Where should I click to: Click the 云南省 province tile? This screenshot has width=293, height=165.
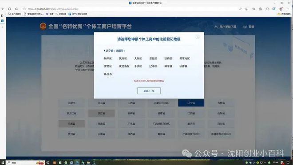pyautogui.click(x=102, y=134)
